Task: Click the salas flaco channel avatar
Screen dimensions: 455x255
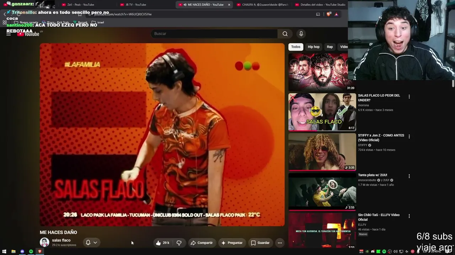Action: (x=44, y=242)
